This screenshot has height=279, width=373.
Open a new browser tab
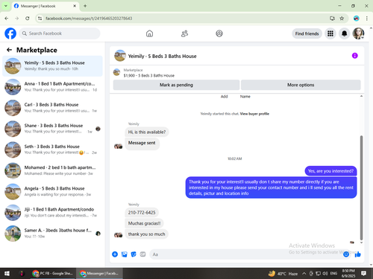(85, 6)
